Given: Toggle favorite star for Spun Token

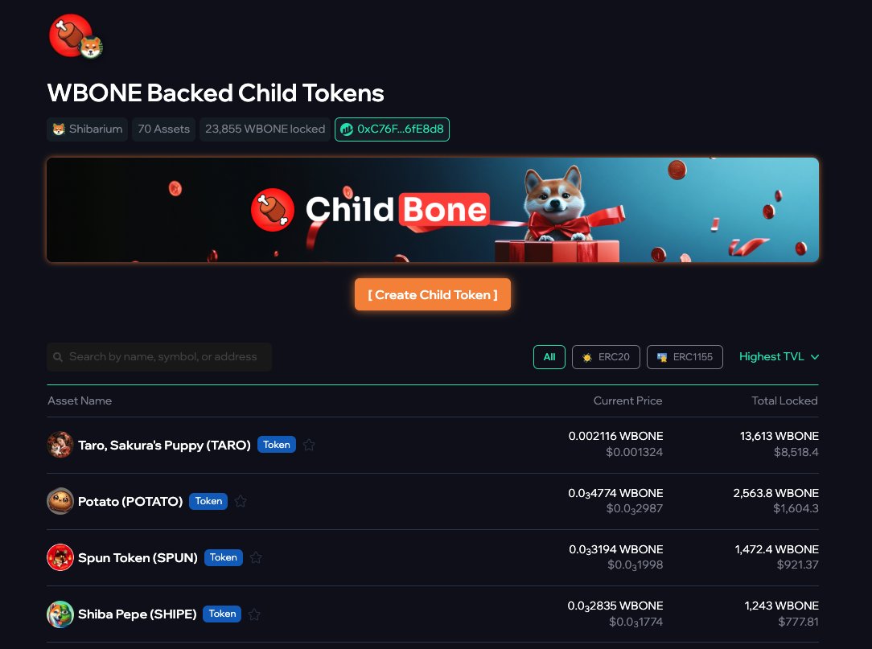Looking at the screenshot, I should (x=256, y=557).
